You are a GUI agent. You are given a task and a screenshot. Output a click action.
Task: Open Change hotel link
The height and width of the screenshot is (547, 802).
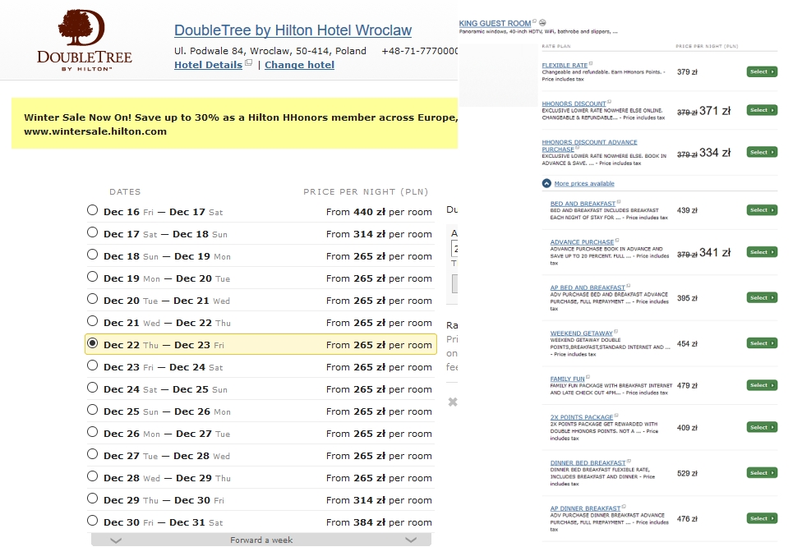pyautogui.click(x=299, y=65)
